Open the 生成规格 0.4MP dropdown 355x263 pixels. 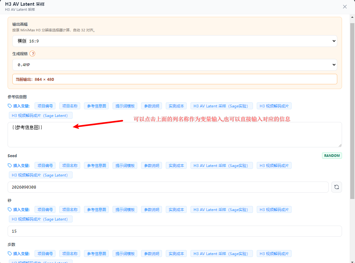pos(175,65)
